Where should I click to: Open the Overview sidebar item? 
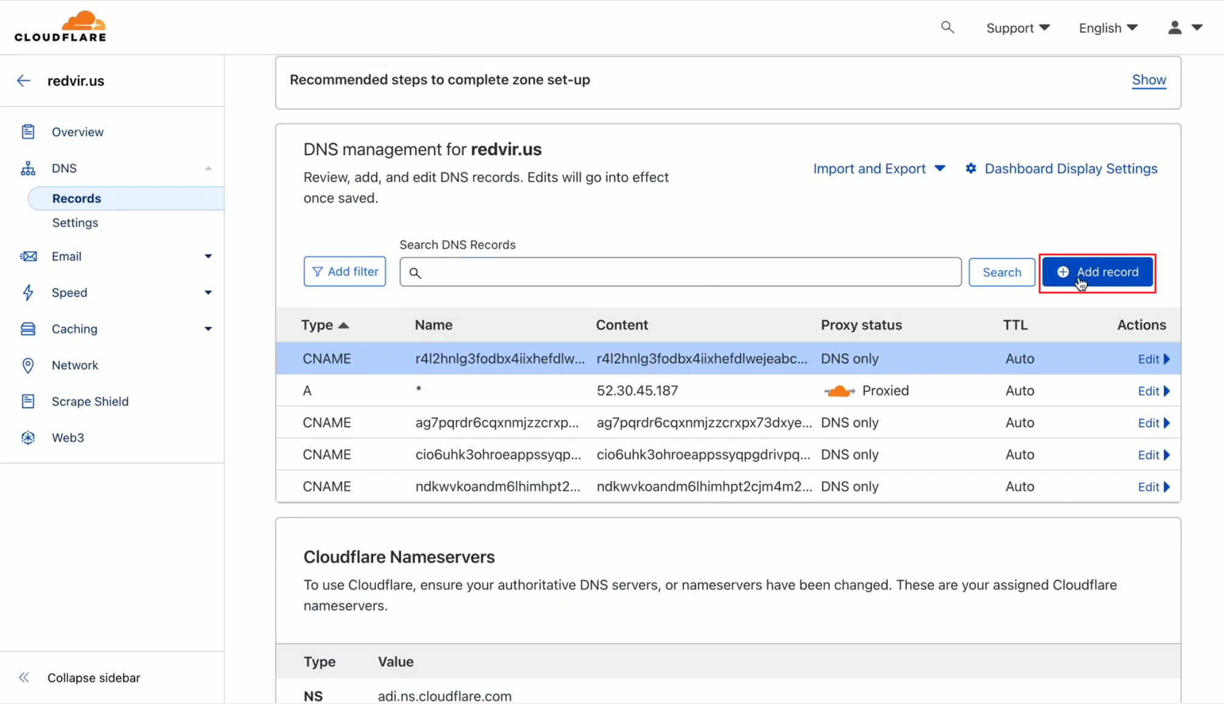78,132
